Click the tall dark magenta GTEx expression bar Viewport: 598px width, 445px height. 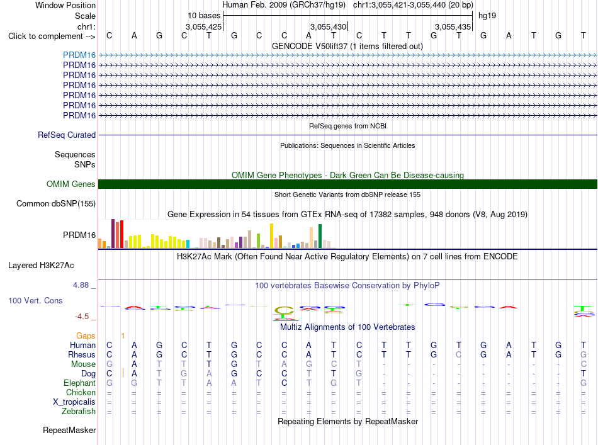pyautogui.click(x=113, y=234)
